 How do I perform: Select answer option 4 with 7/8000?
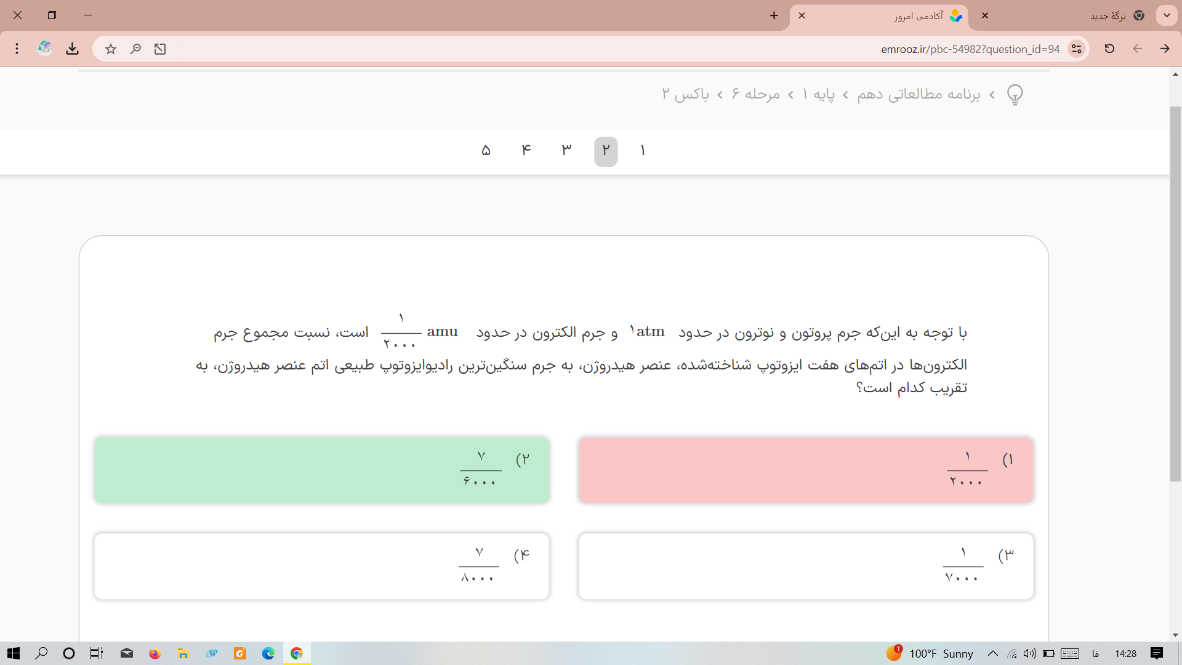click(321, 566)
